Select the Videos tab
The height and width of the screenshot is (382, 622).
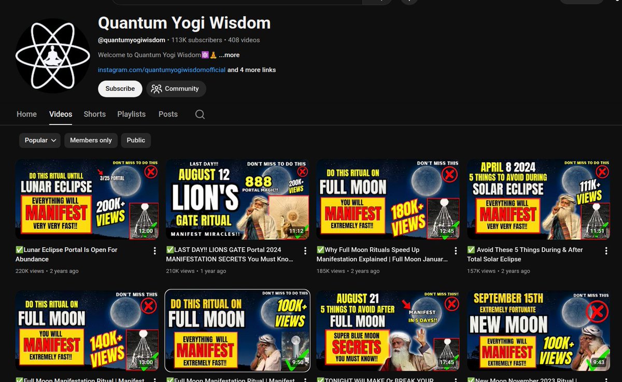[x=61, y=114]
